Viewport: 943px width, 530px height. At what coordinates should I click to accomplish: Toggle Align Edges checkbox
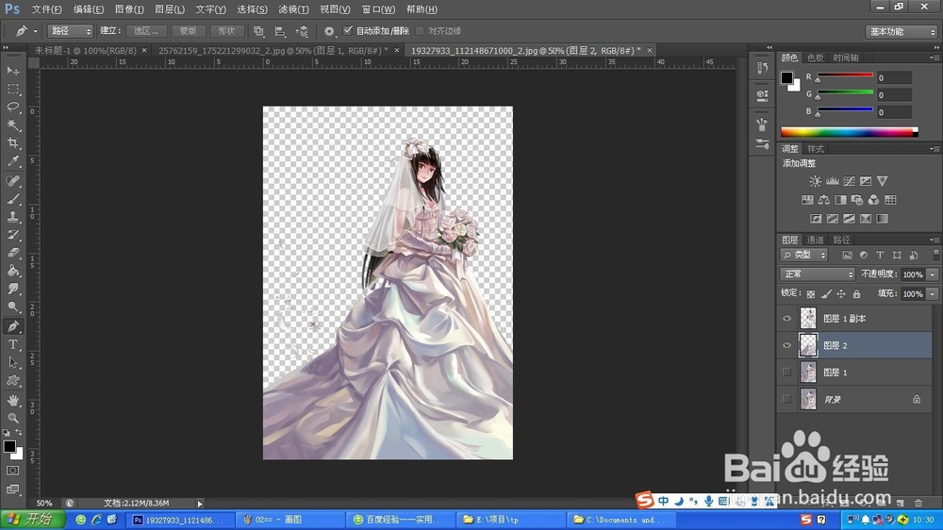pos(420,31)
